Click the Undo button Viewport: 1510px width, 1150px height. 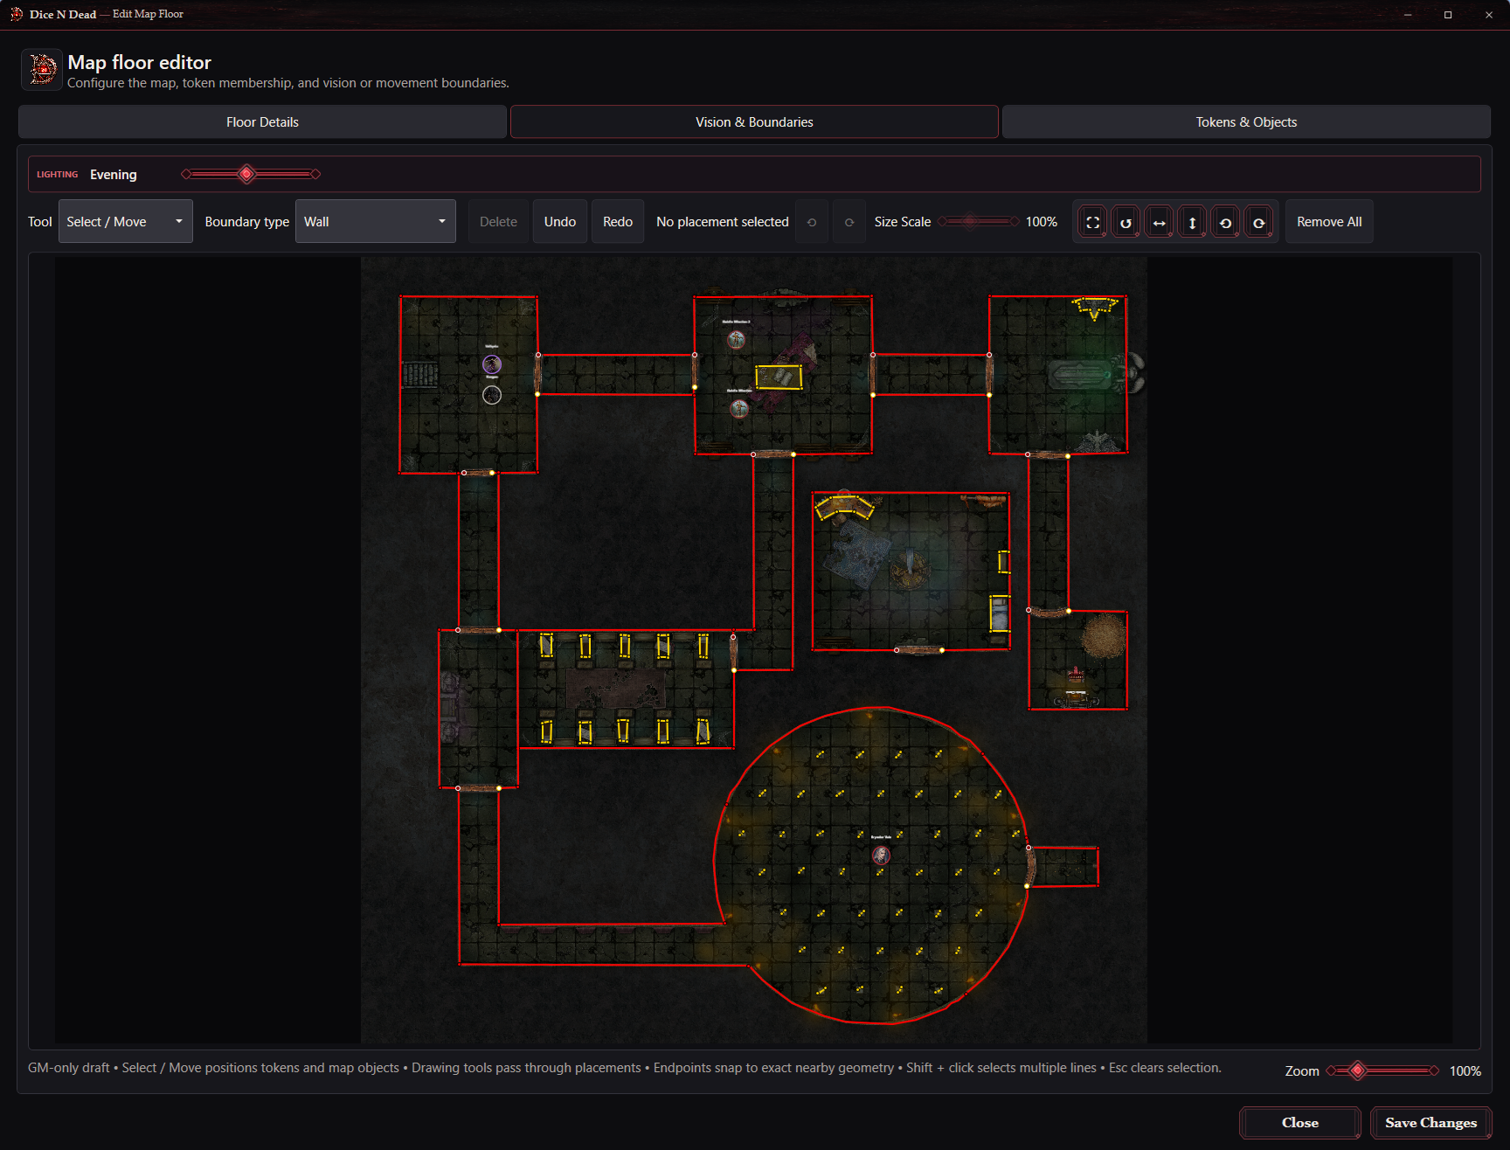pyautogui.click(x=559, y=222)
